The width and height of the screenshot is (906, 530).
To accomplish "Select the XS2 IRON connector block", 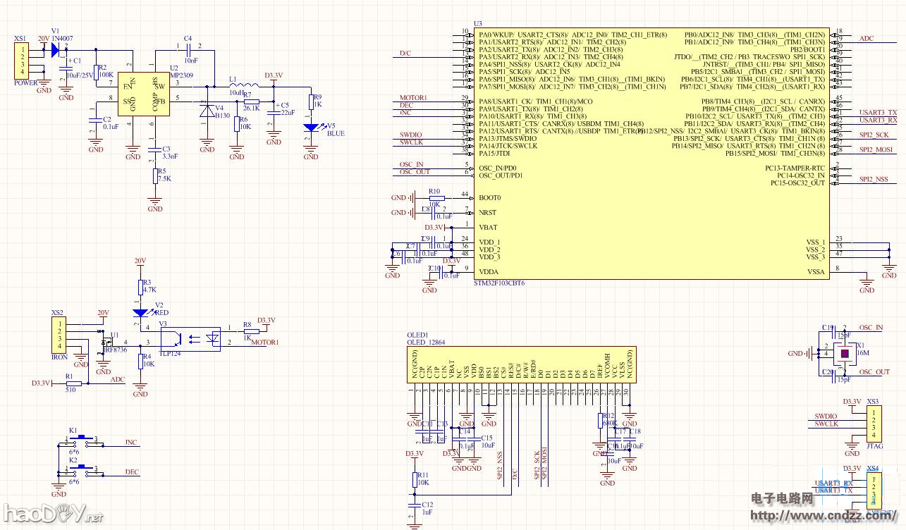I will (59, 335).
